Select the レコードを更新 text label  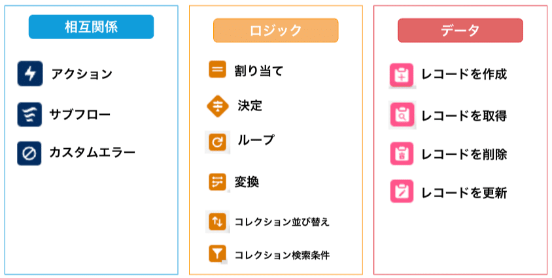tap(464, 193)
